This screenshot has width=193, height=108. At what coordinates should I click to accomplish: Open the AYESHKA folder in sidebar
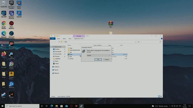tap(58, 59)
